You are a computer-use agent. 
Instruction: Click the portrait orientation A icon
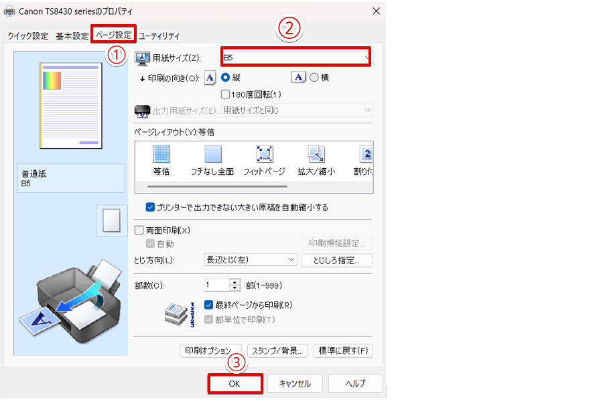210,77
